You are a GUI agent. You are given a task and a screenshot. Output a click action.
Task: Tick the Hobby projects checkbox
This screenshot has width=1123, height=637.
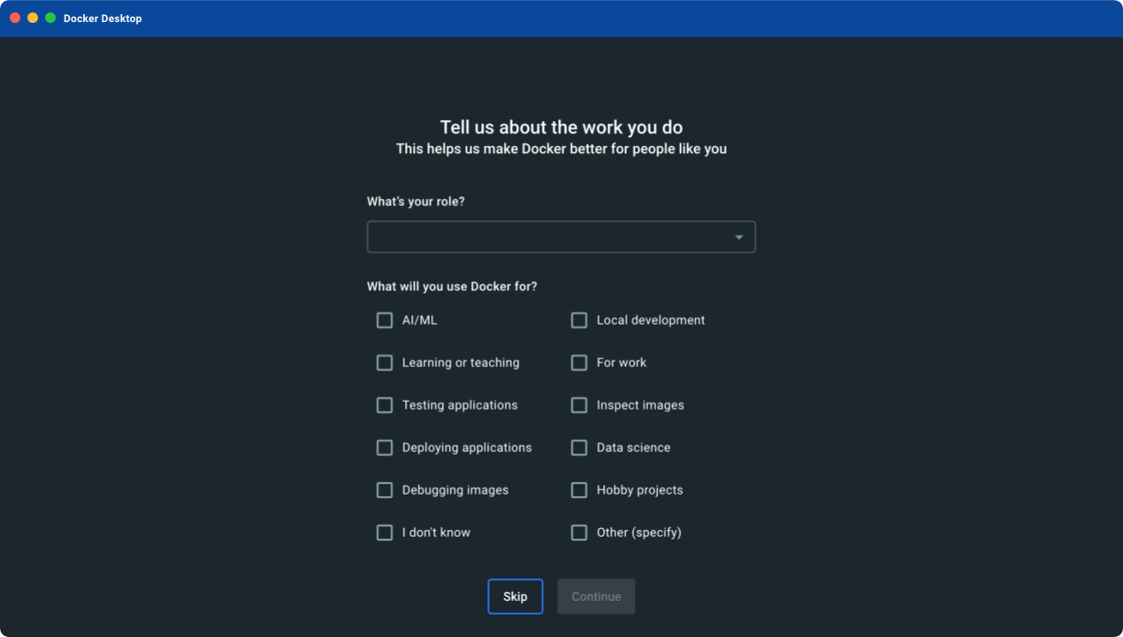click(x=579, y=490)
